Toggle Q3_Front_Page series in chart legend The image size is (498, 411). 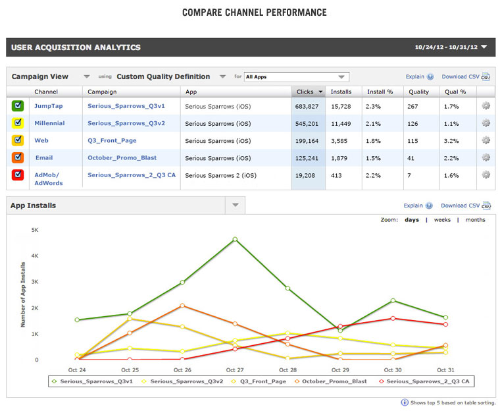(x=259, y=381)
